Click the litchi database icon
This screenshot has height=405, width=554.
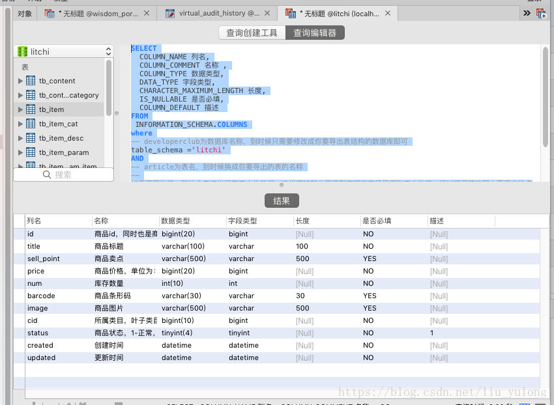coord(22,51)
